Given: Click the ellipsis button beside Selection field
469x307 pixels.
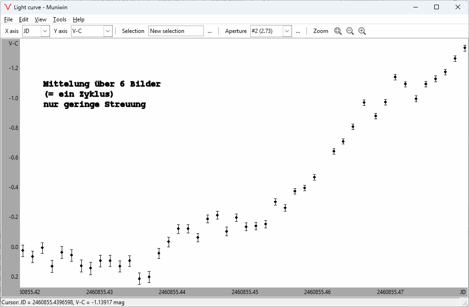Looking at the screenshot, I should coord(210,31).
